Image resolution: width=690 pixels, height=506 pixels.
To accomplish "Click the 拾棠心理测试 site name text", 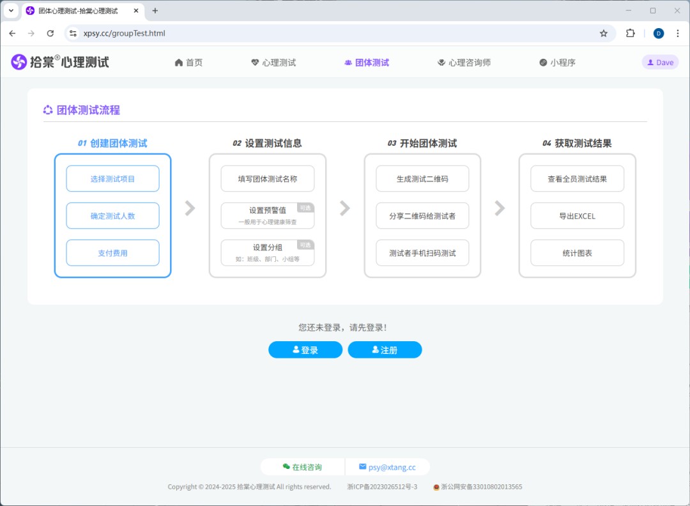I will [x=70, y=62].
